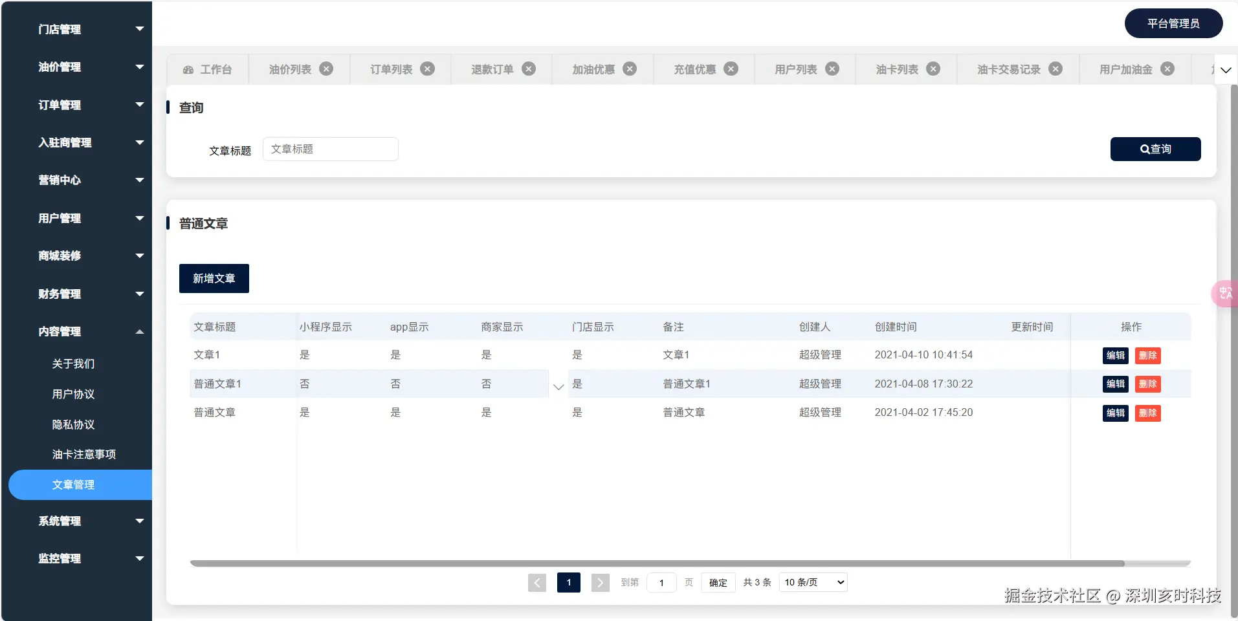Open 油卡注意事项 in sidebar

[x=84, y=454]
